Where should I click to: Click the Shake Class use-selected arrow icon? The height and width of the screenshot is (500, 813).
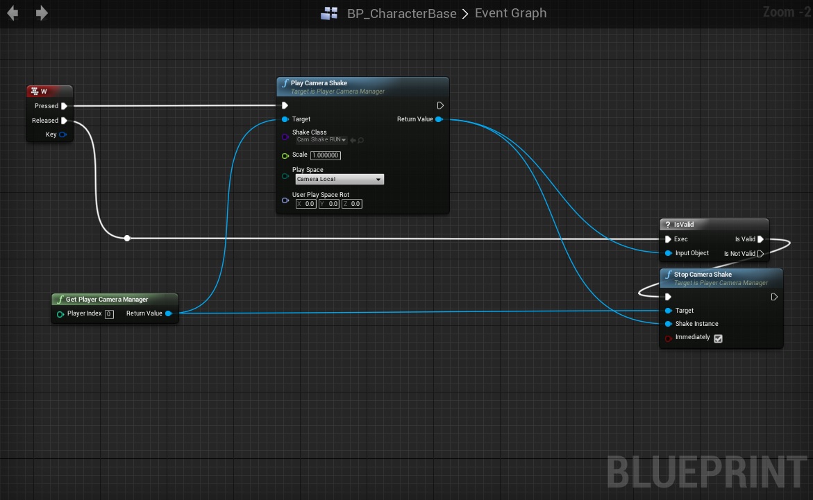(353, 140)
